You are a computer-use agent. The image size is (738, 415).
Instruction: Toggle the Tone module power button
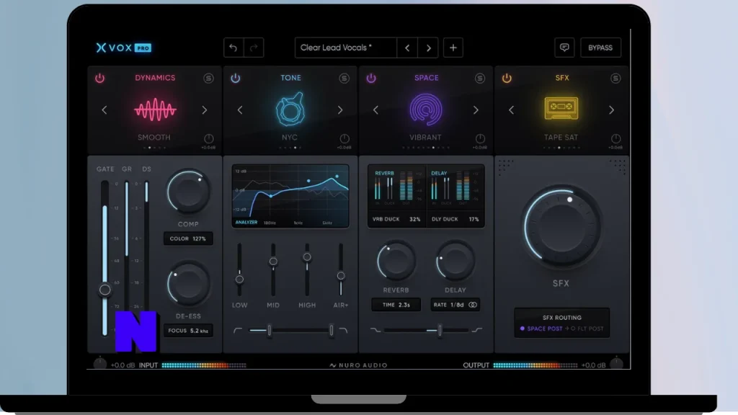click(x=236, y=78)
